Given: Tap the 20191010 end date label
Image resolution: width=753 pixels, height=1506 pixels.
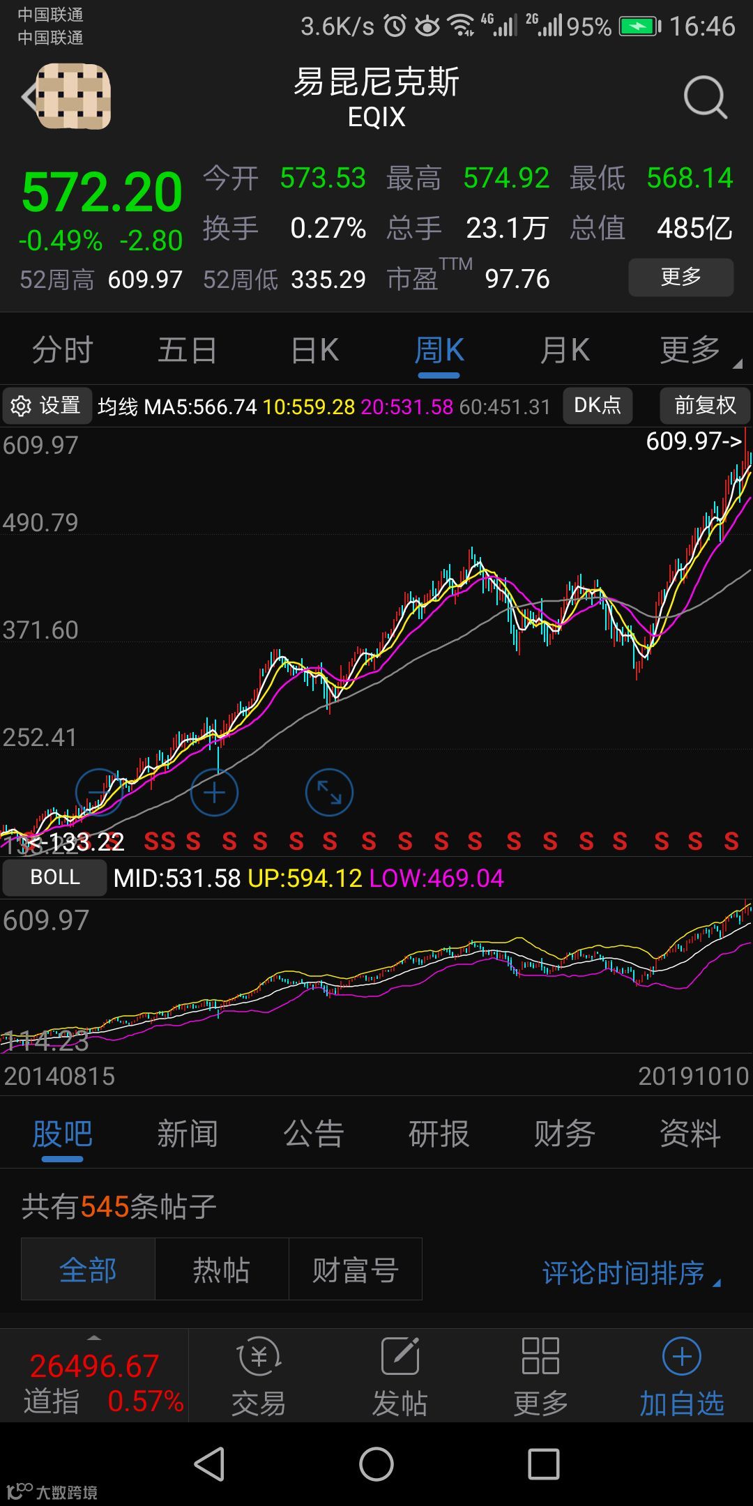Looking at the screenshot, I should tap(693, 1077).
